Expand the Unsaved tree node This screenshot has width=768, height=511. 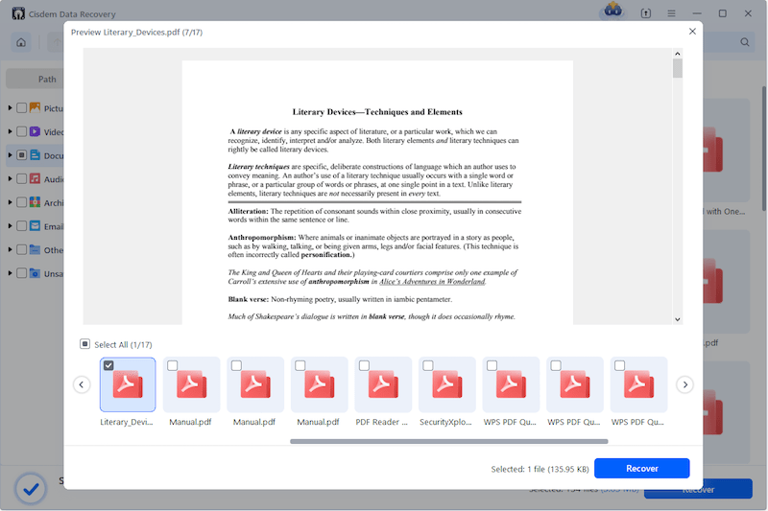pyautogui.click(x=10, y=273)
